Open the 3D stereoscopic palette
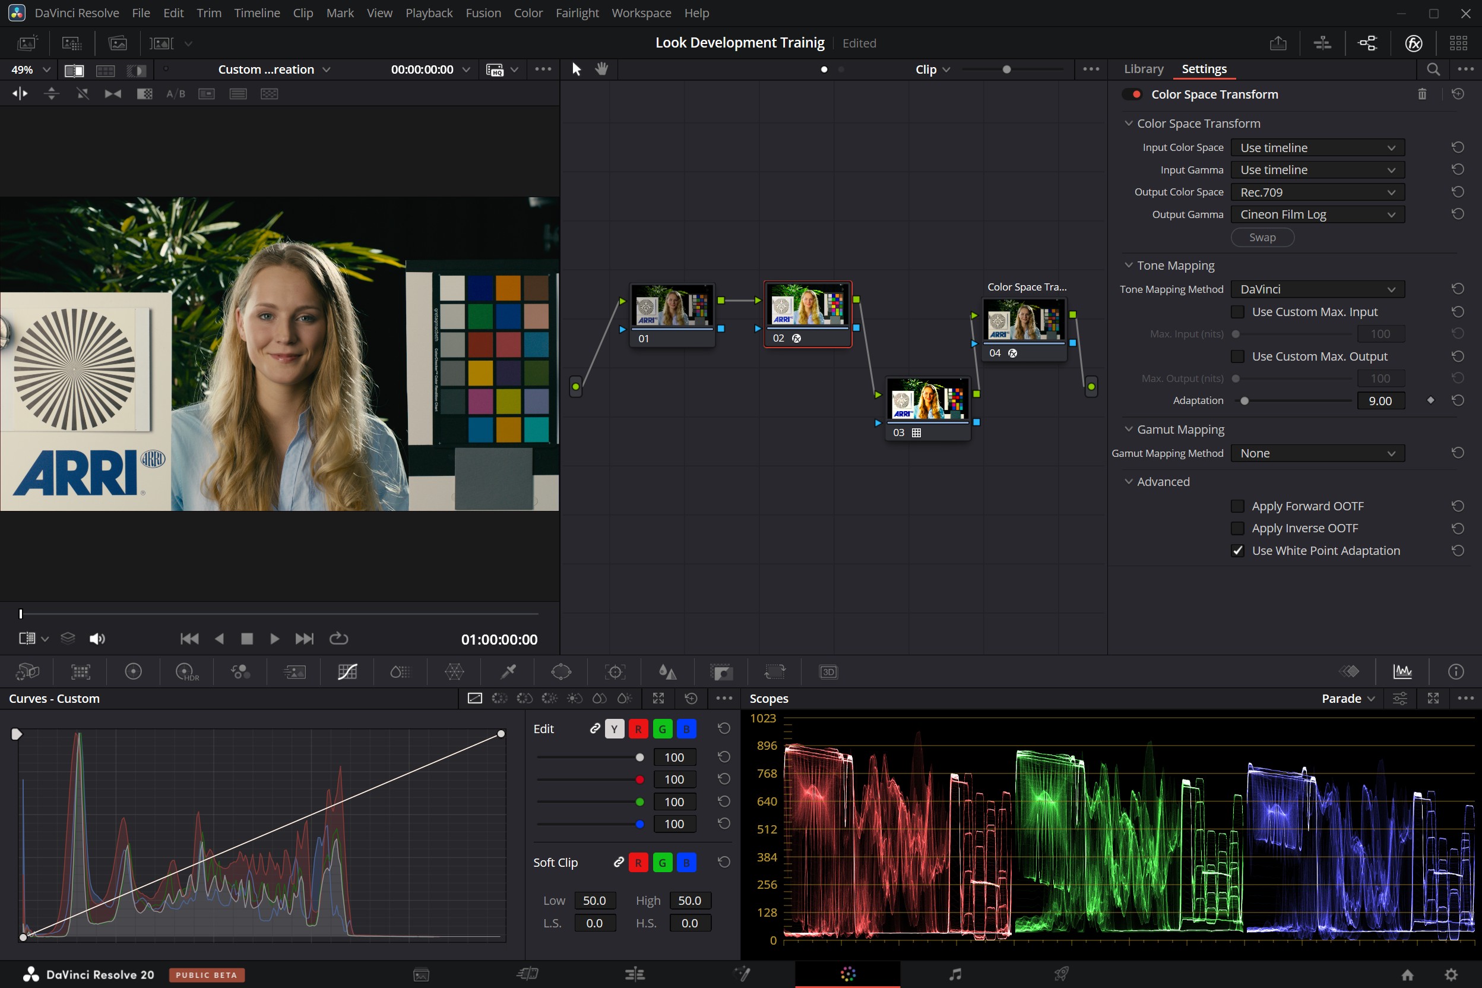1482x988 pixels. 828,672
